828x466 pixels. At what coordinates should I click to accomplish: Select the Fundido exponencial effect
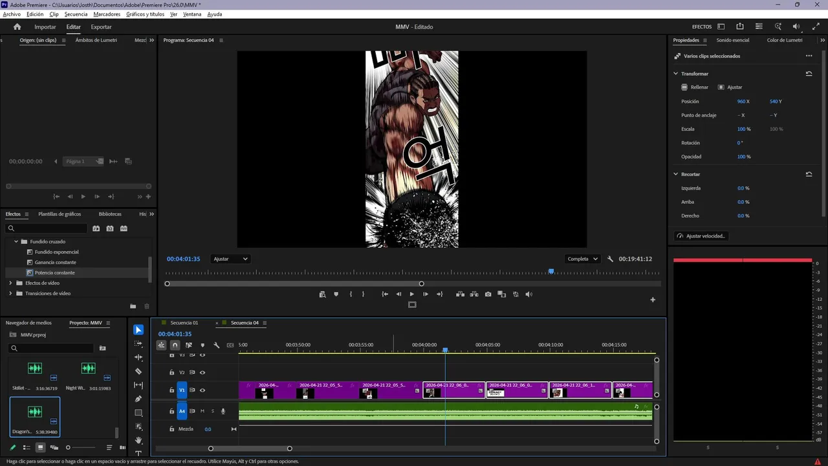coord(57,252)
